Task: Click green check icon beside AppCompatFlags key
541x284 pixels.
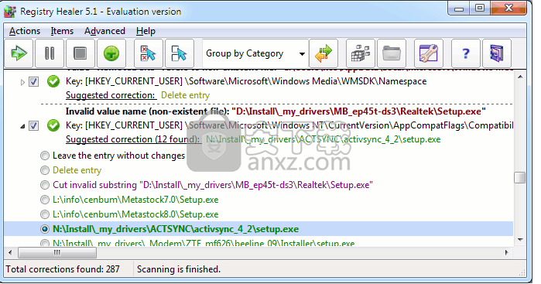Action: [x=53, y=125]
